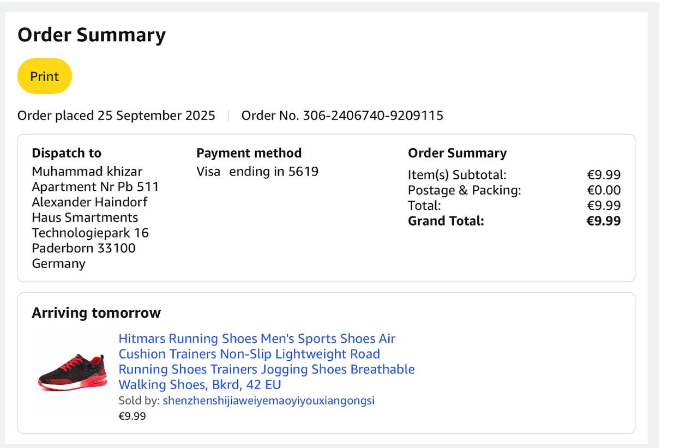The width and height of the screenshot is (698, 448).
Task: Click the bold Grand Total label
Action: click(x=446, y=221)
